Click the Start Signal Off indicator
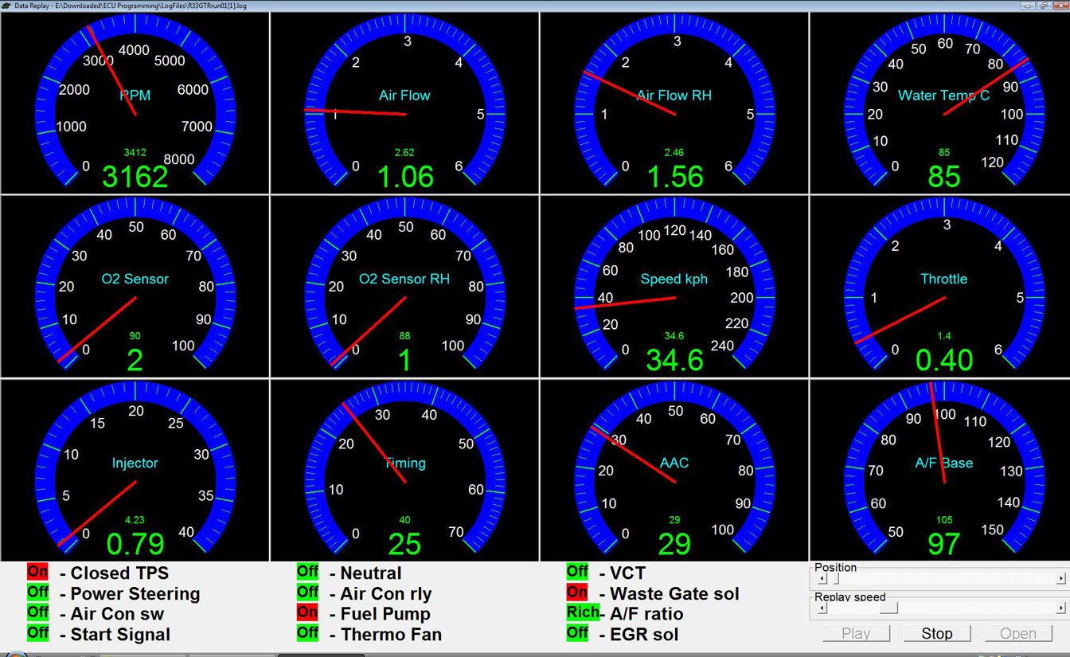The image size is (1070, 657). coord(37,633)
